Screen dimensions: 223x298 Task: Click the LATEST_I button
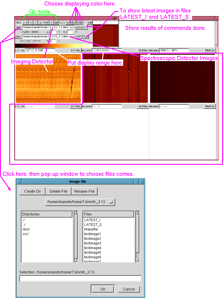pos(80,27)
